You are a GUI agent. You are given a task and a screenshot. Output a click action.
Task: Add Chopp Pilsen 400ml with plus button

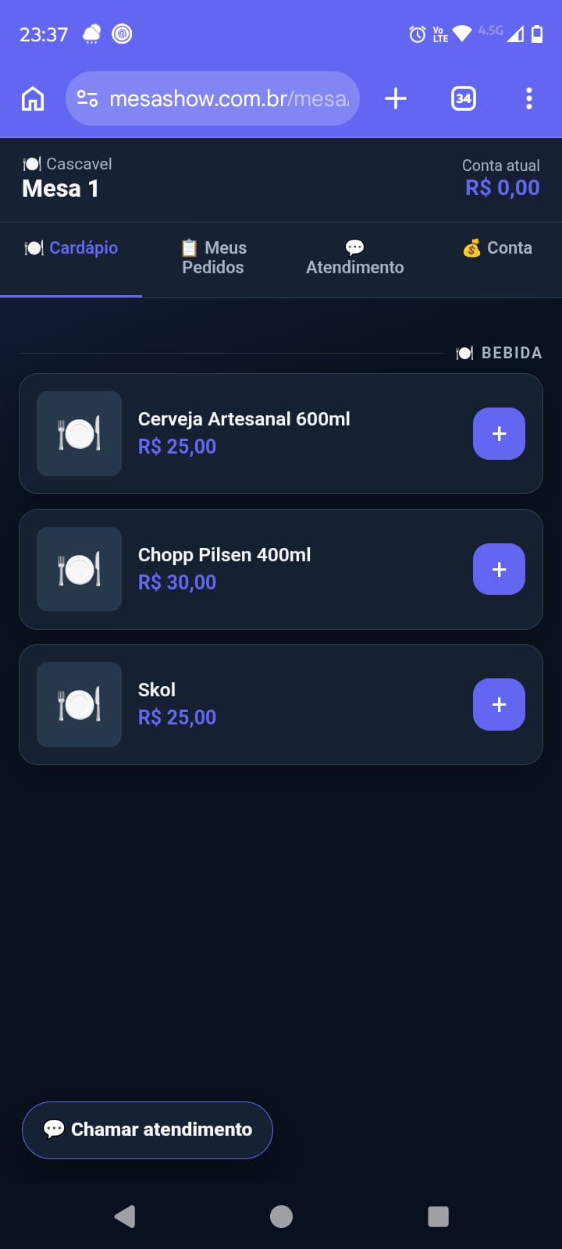pos(499,569)
